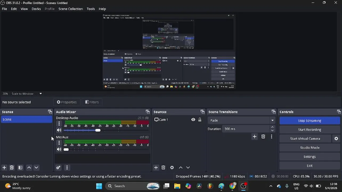342x192 pixels.
Task: Open Fade transition dropdown
Action: [x=242, y=120]
